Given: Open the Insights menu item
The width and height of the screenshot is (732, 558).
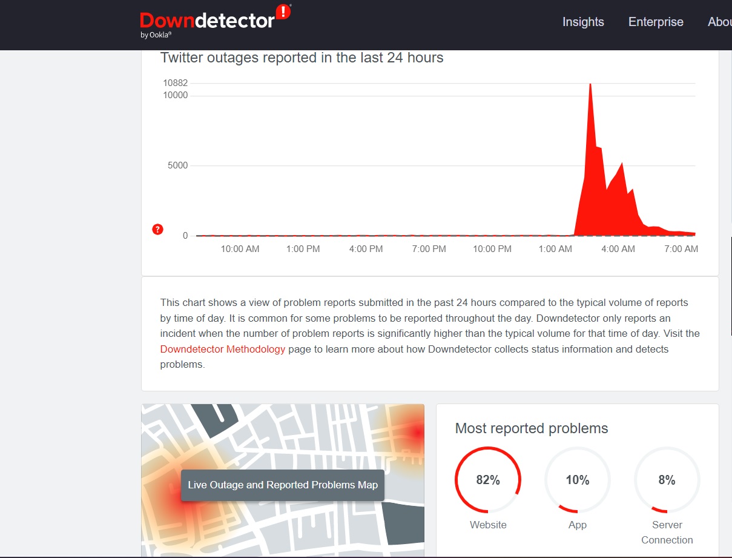Looking at the screenshot, I should pos(583,22).
